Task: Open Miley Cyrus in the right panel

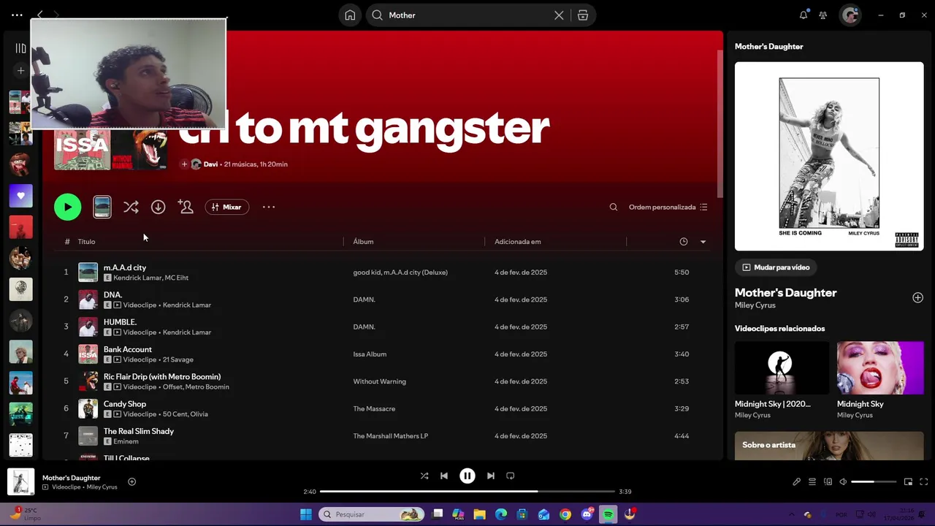Action: click(x=755, y=305)
